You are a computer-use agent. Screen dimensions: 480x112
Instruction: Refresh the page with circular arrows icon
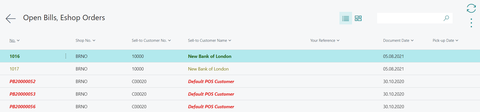coord(471,8)
